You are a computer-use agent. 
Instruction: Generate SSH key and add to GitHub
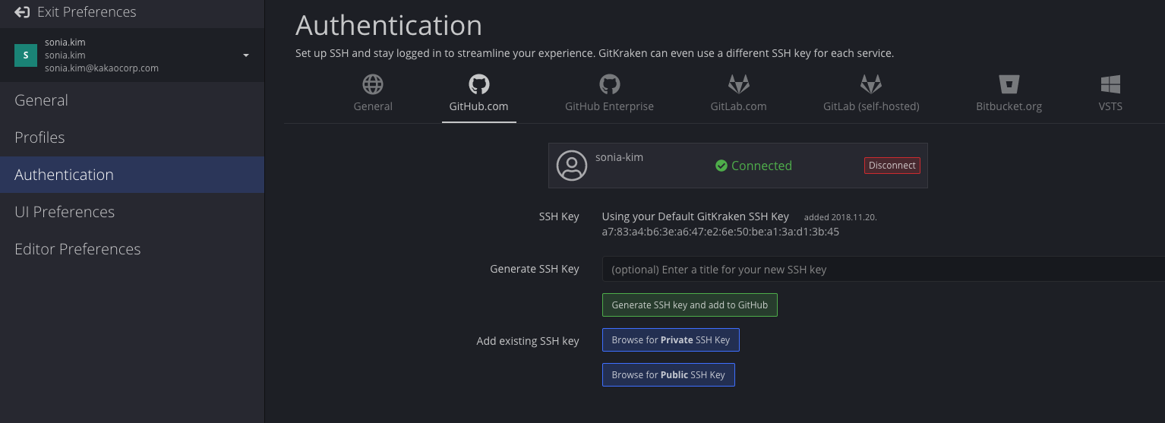coord(690,305)
